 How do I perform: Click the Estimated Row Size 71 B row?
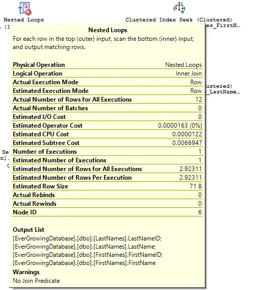(108, 186)
